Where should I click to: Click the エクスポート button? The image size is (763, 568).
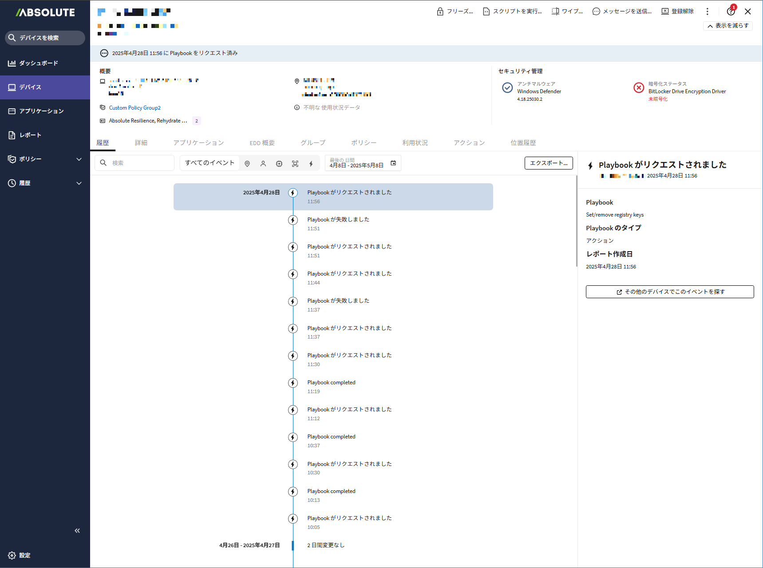[x=549, y=163]
